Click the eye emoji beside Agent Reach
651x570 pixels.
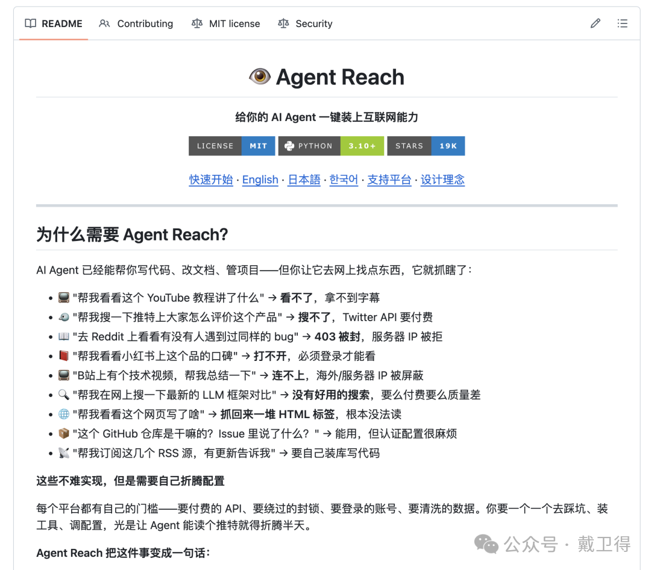click(x=260, y=77)
